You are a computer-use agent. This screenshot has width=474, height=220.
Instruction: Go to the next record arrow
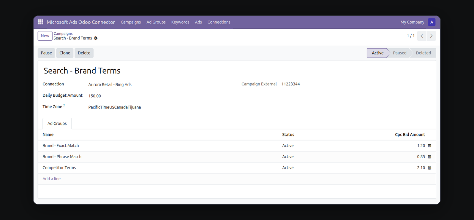(431, 36)
